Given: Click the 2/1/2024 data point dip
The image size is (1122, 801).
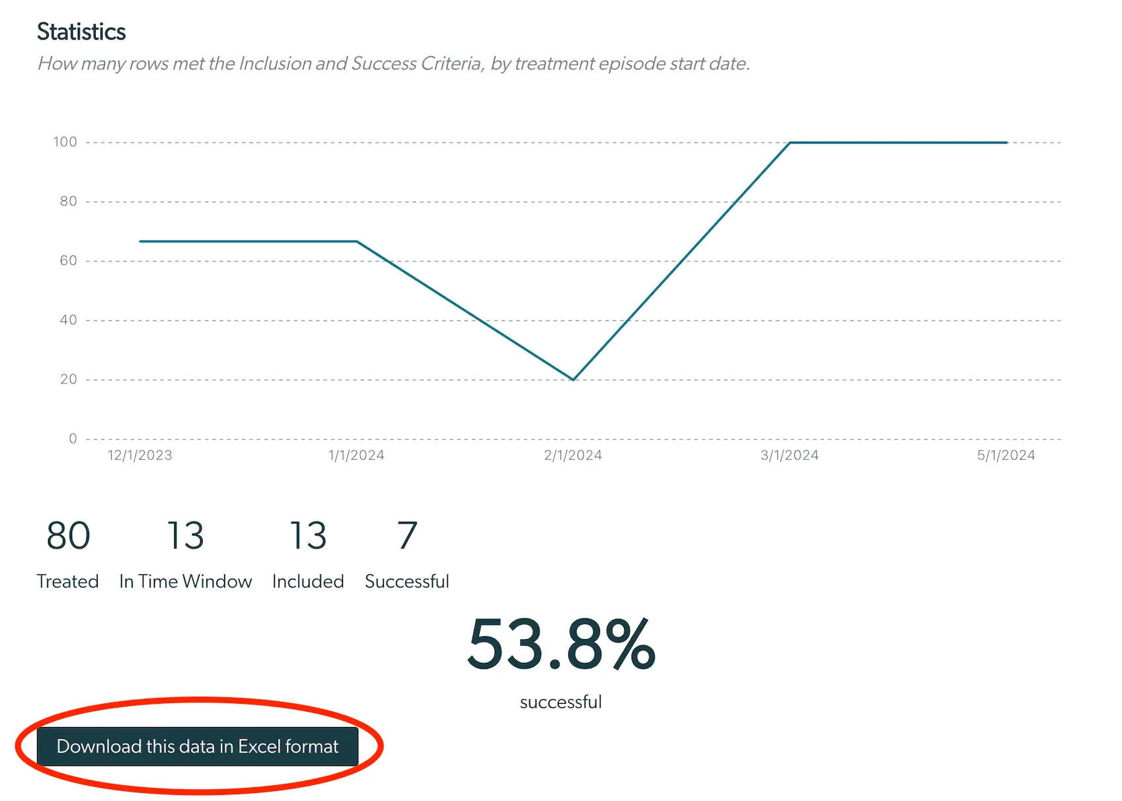Looking at the screenshot, I should point(572,378).
